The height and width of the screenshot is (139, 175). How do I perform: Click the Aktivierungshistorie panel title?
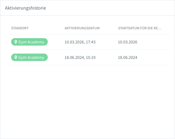coord(25,8)
